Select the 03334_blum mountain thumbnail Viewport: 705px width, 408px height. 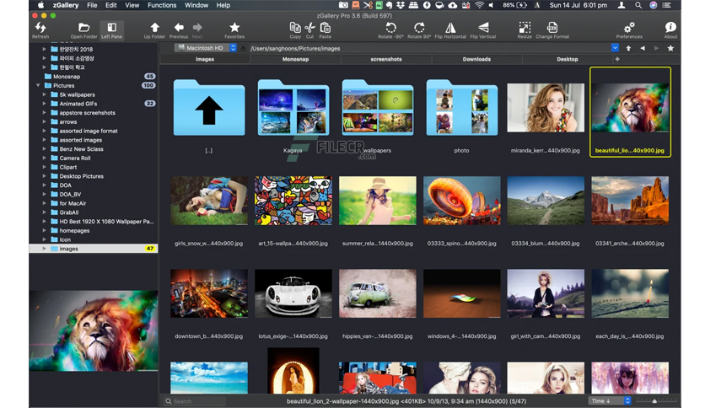tap(546, 201)
